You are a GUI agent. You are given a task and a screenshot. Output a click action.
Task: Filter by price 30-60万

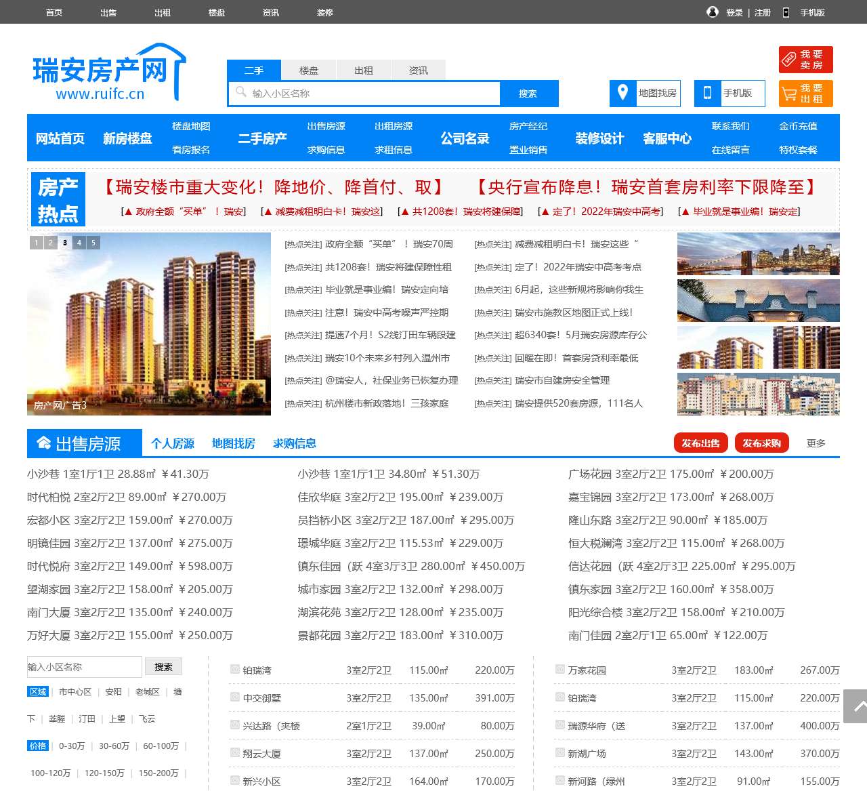pyautogui.click(x=114, y=746)
